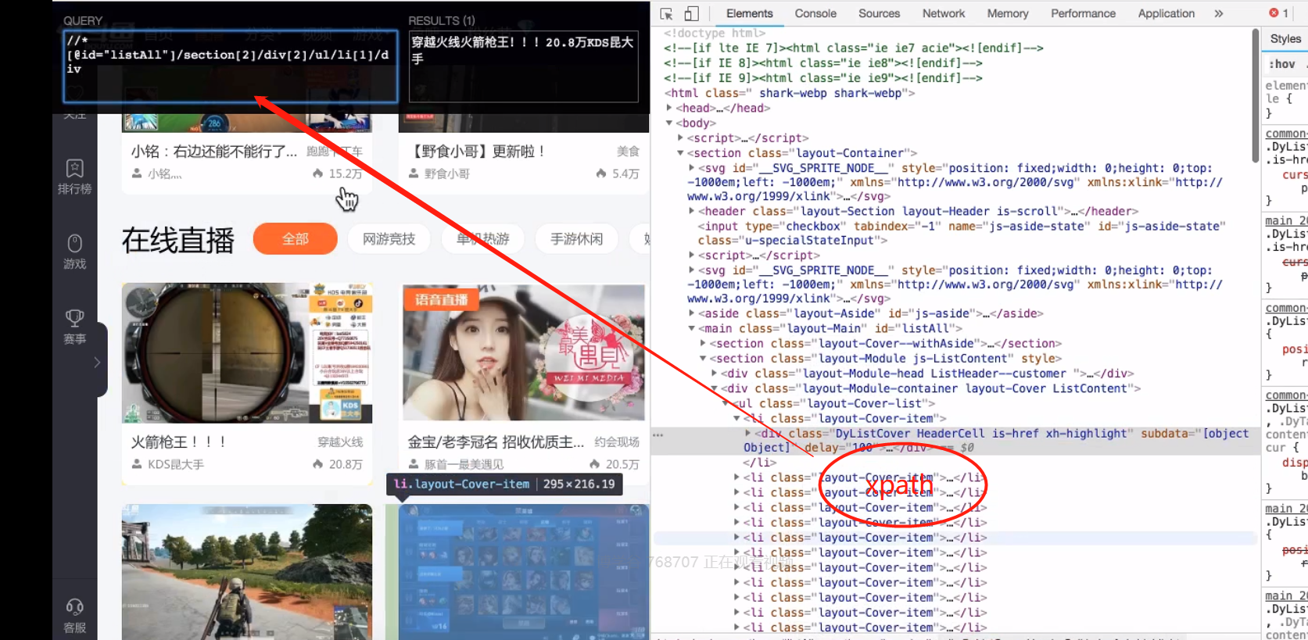
Task: Toggle the device toolbar icon
Action: pyautogui.click(x=691, y=13)
